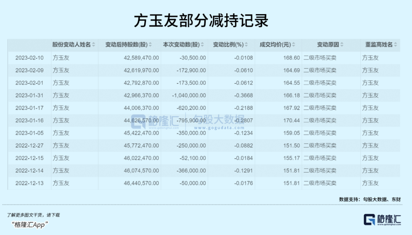Click the 变动比例(%) column header

229,45
